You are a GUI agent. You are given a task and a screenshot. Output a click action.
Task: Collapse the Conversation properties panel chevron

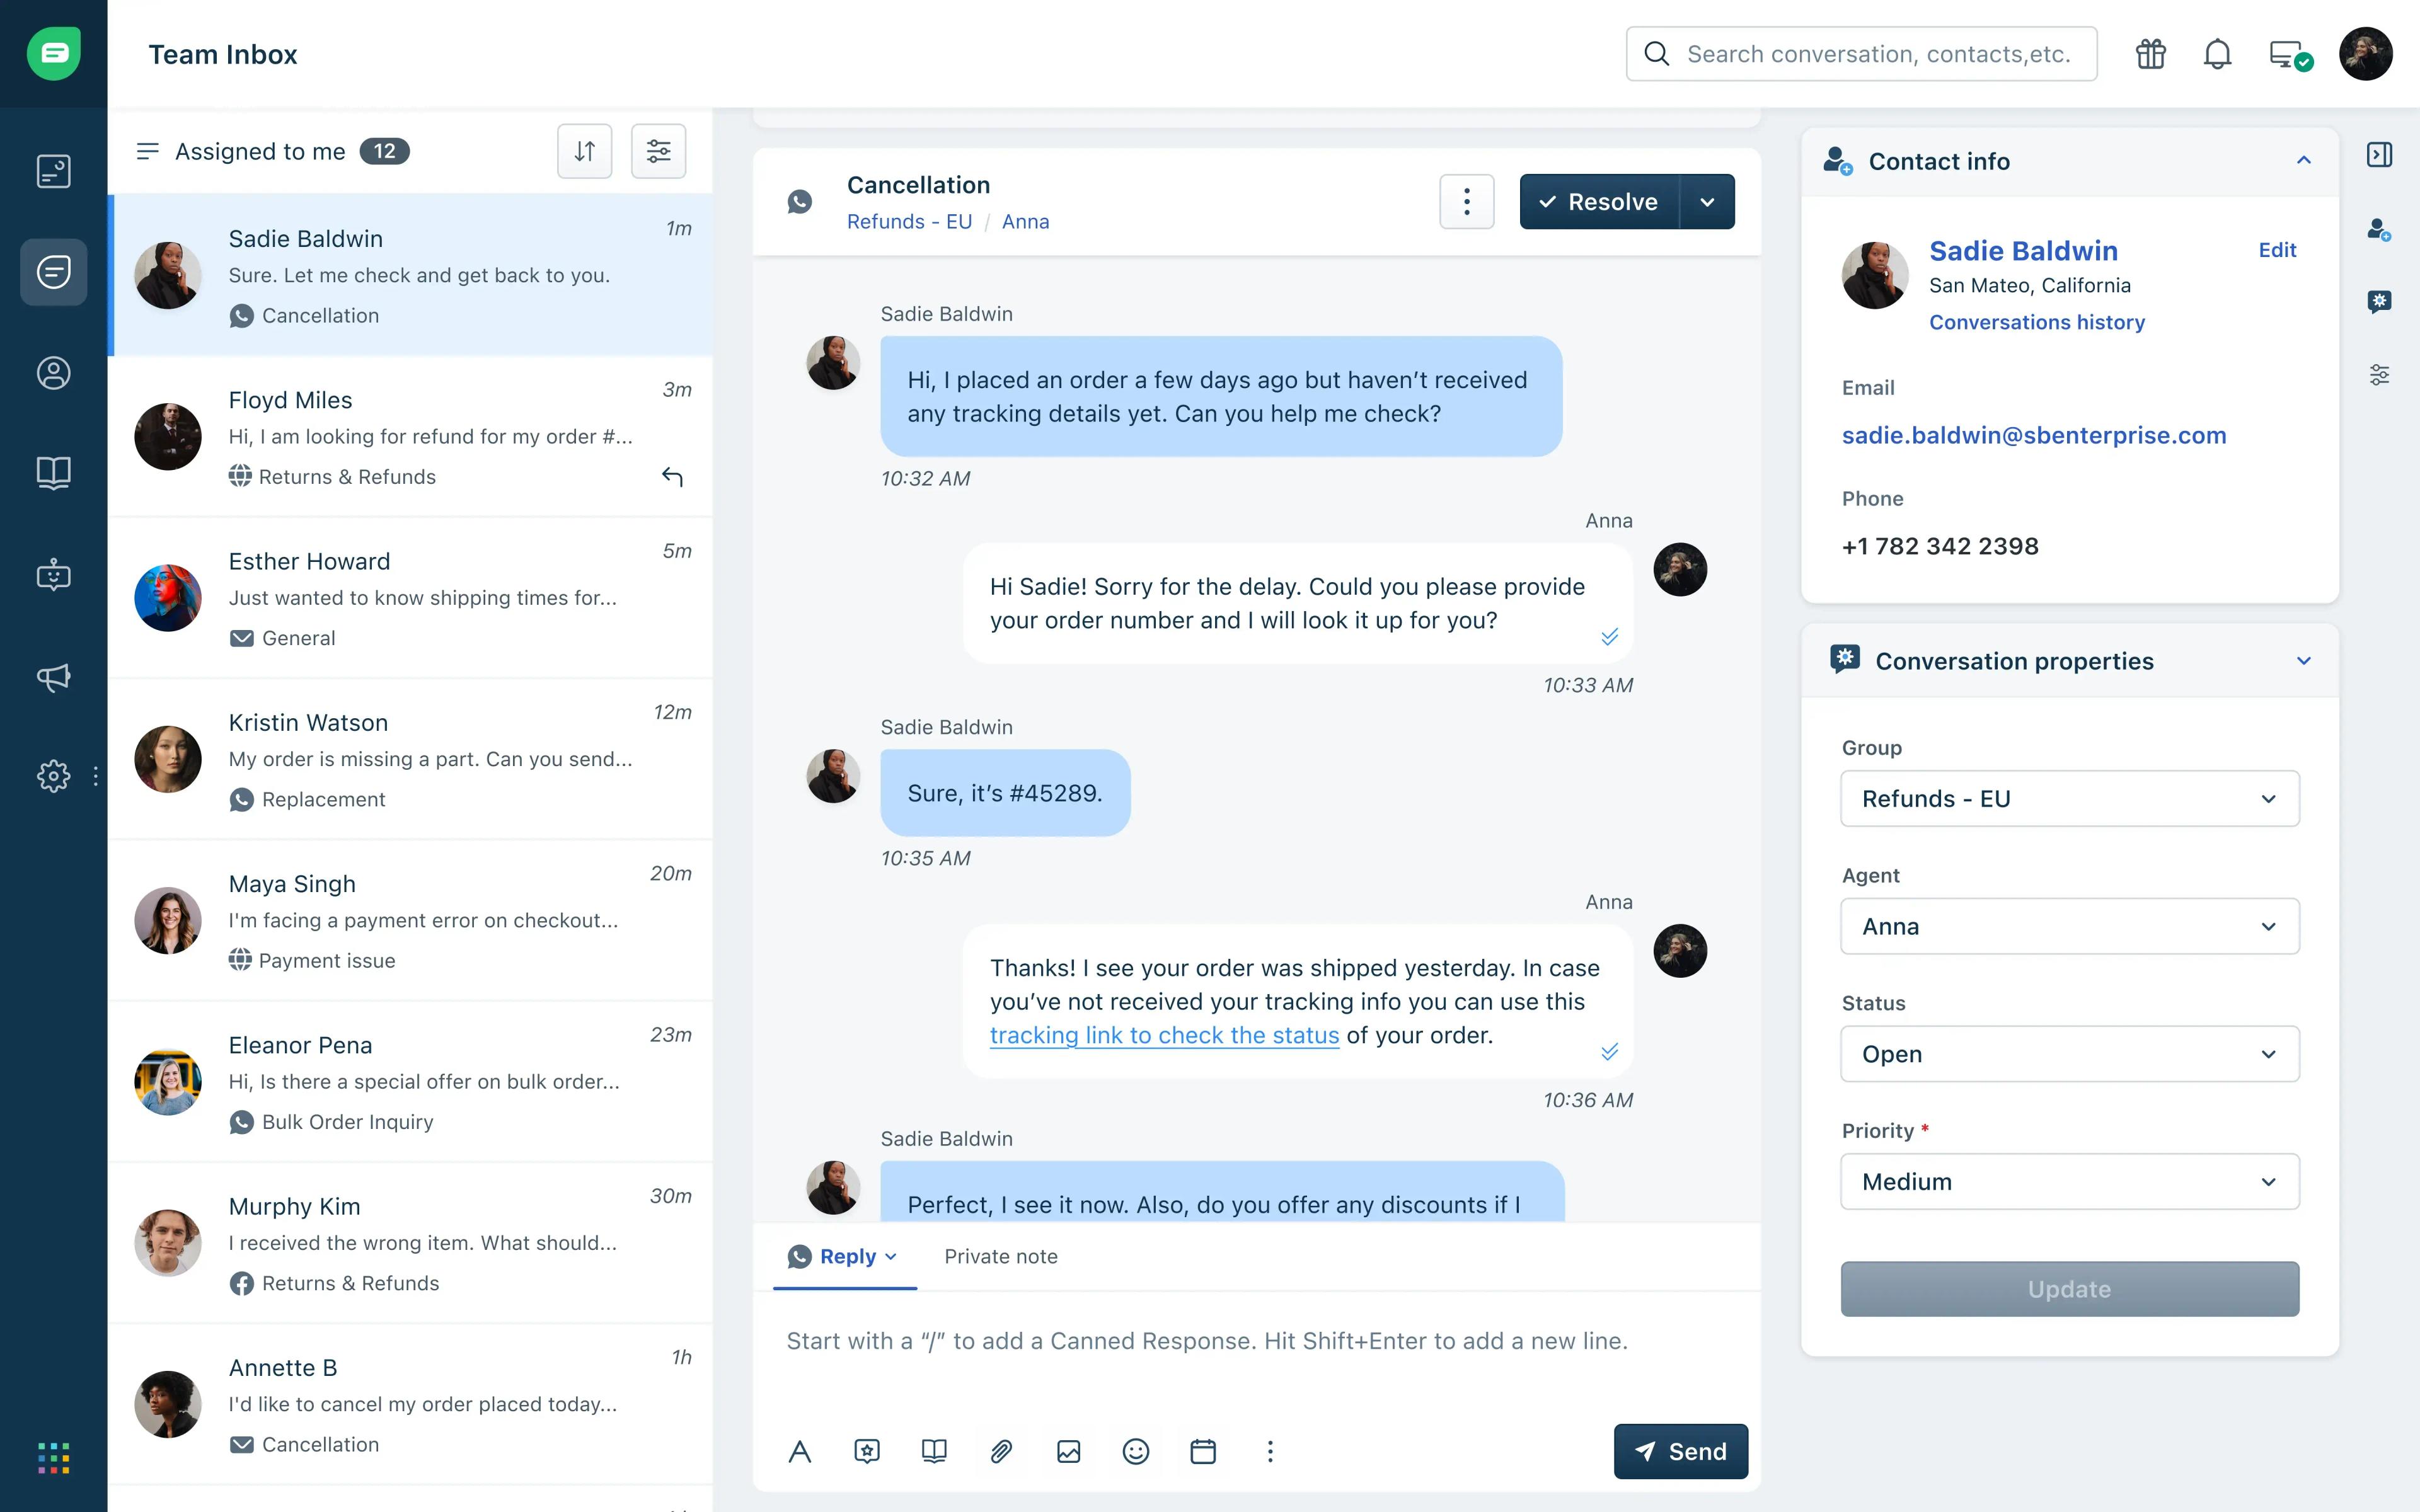pyautogui.click(x=2304, y=661)
